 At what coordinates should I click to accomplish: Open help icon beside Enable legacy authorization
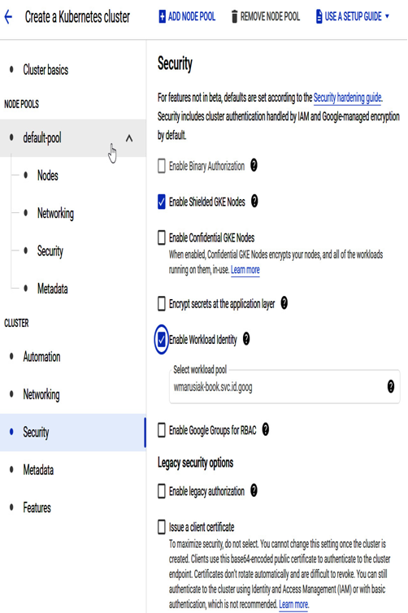(x=254, y=490)
